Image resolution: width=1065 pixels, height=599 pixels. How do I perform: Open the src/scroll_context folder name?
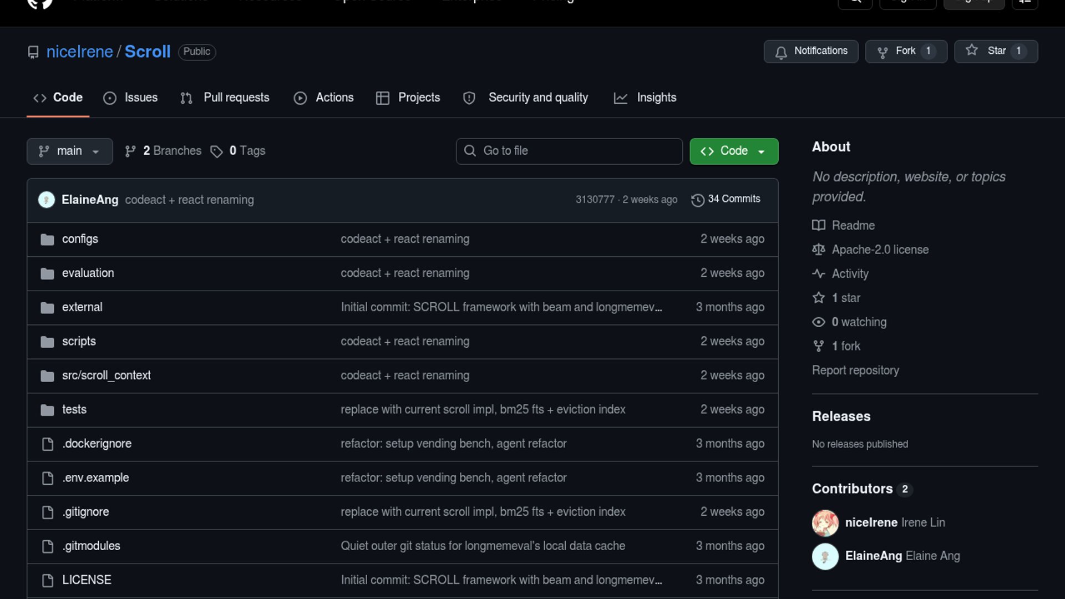[106, 375]
